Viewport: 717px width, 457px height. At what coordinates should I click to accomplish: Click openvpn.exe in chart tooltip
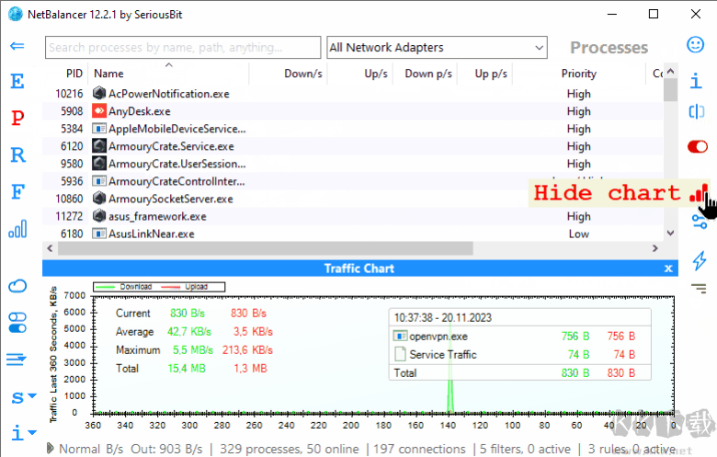(x=438, y=337)
